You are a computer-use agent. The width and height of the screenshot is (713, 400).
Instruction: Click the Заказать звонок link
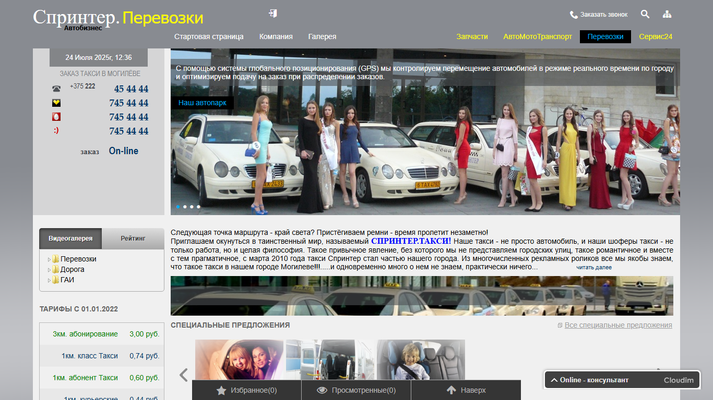604,15
